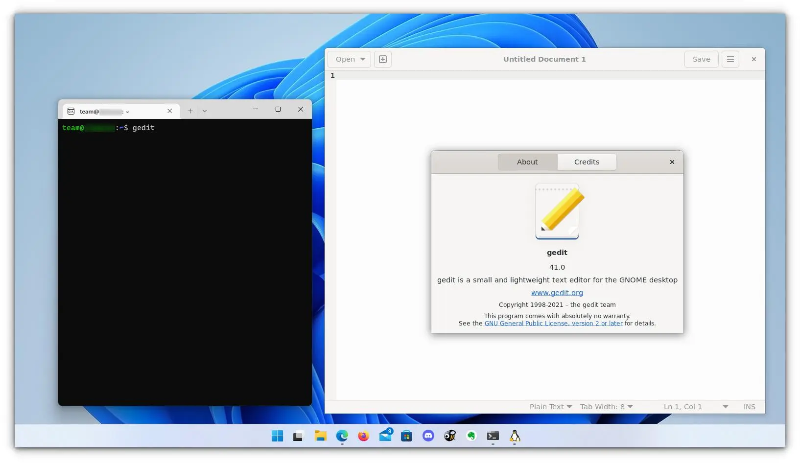This screenshot has height=463, width=800.
Task: Open gedit's hamburger menu
Action: [730, 59]
